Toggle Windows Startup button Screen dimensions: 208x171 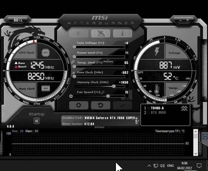click(x=37, y=121)
